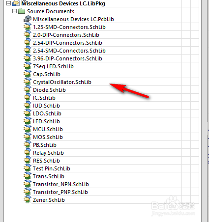
Task: Select the Test Pin.SchLib document
Action: [x=52, y=168]
